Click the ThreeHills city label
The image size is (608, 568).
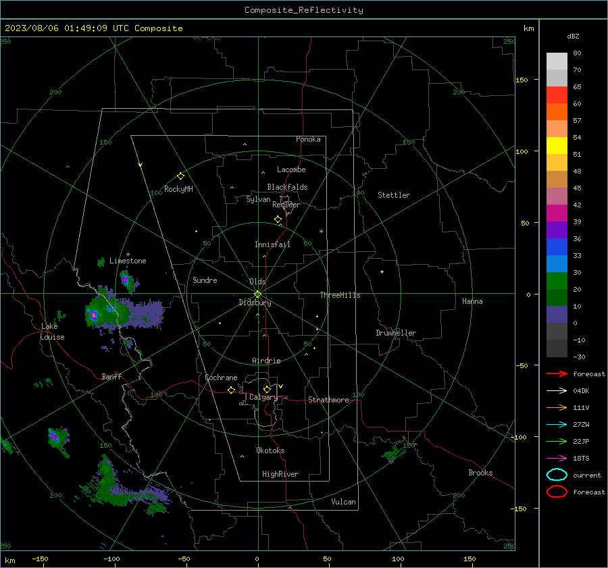click(340, 295)
